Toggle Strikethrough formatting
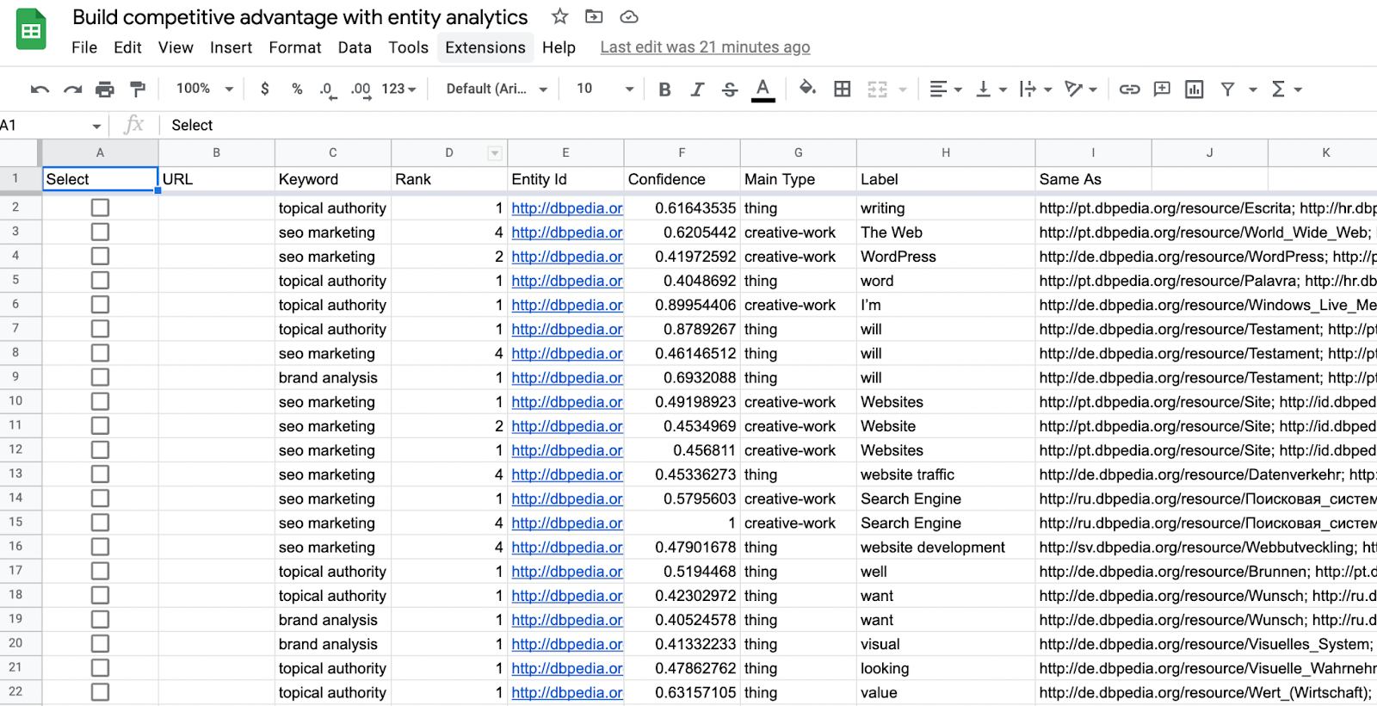 pos(730,89)
